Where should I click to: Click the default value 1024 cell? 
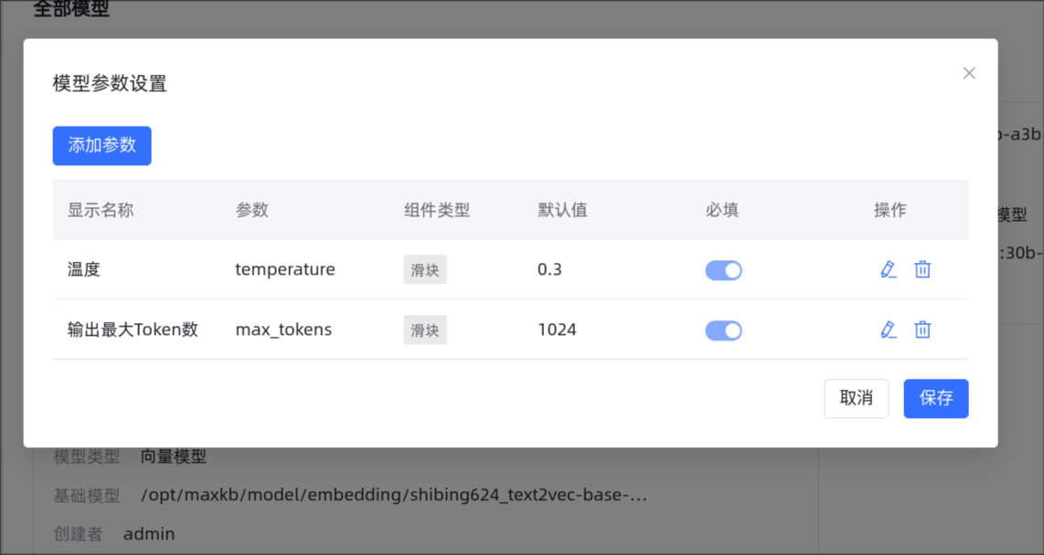click(x=557, y=330)
